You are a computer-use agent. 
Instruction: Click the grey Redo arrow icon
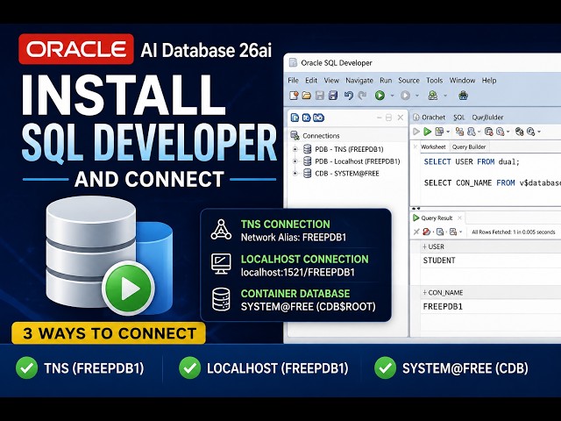[362, 96]
